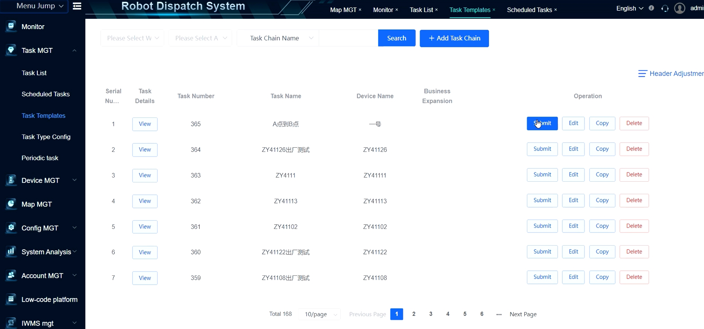View details of task 361
Screen dimensions: 704x329
coord(145,226)
